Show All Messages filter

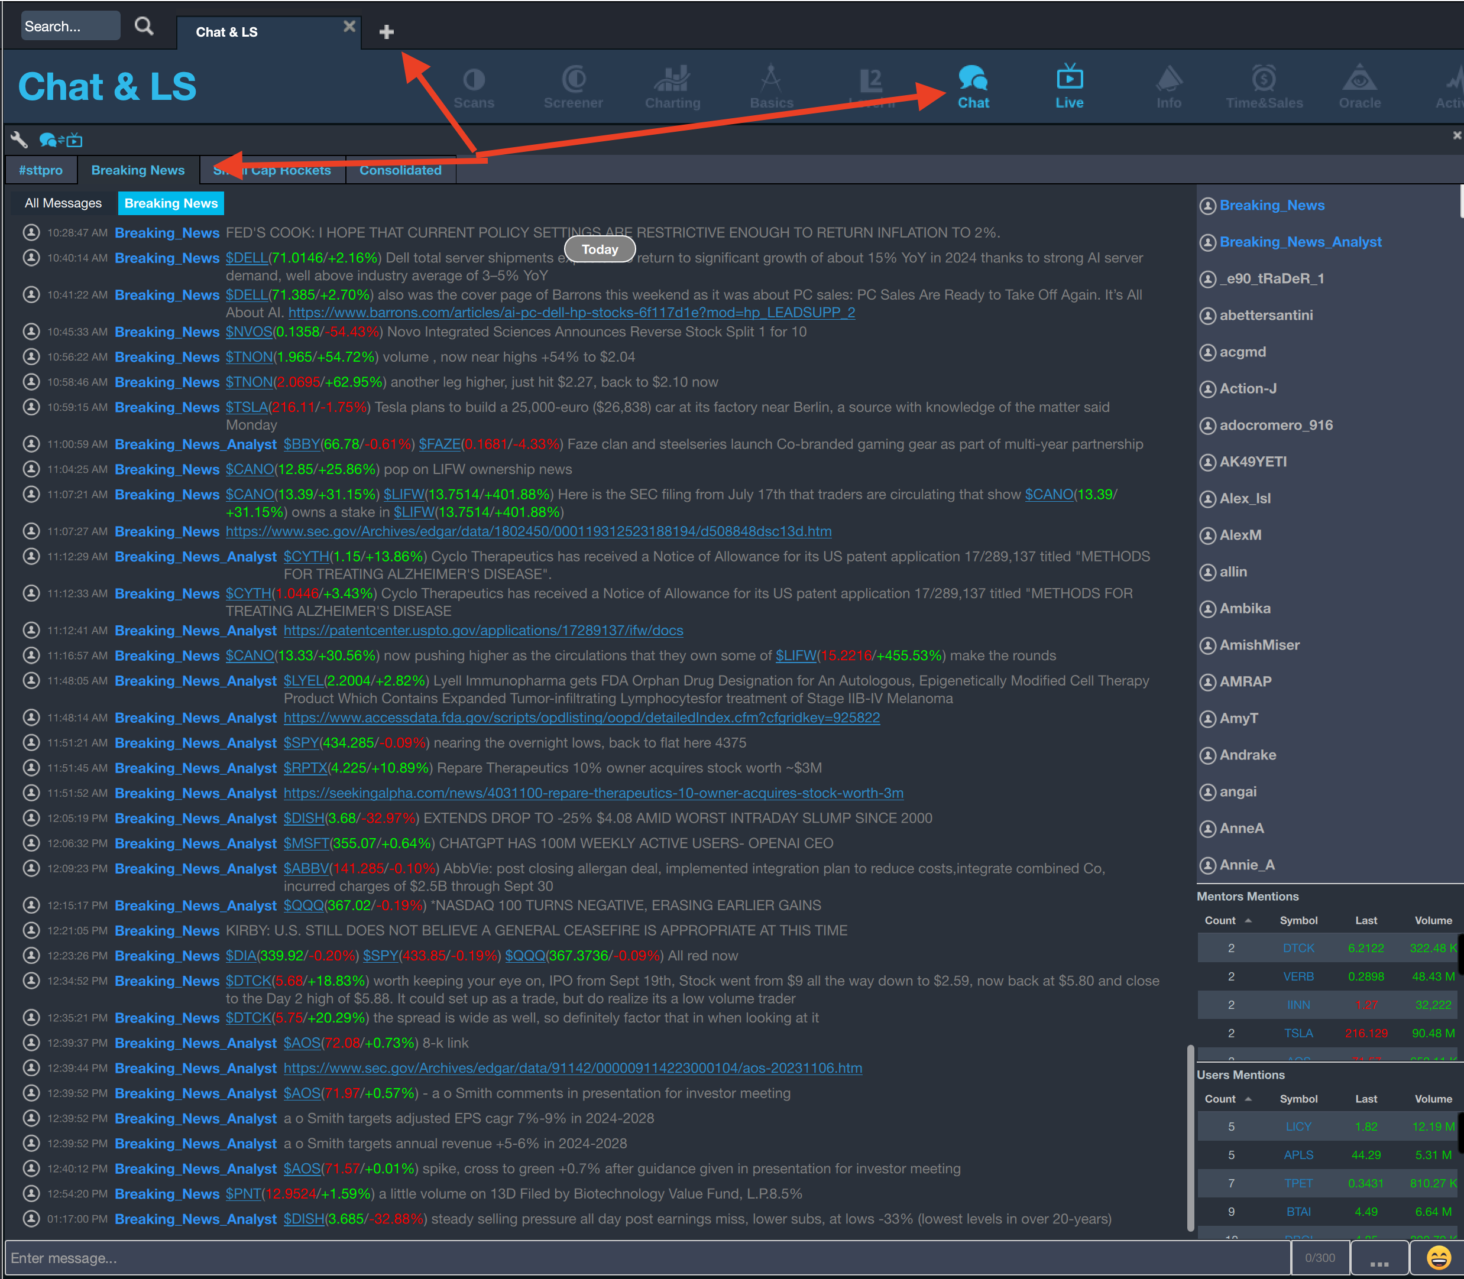(x=63, y=203)
